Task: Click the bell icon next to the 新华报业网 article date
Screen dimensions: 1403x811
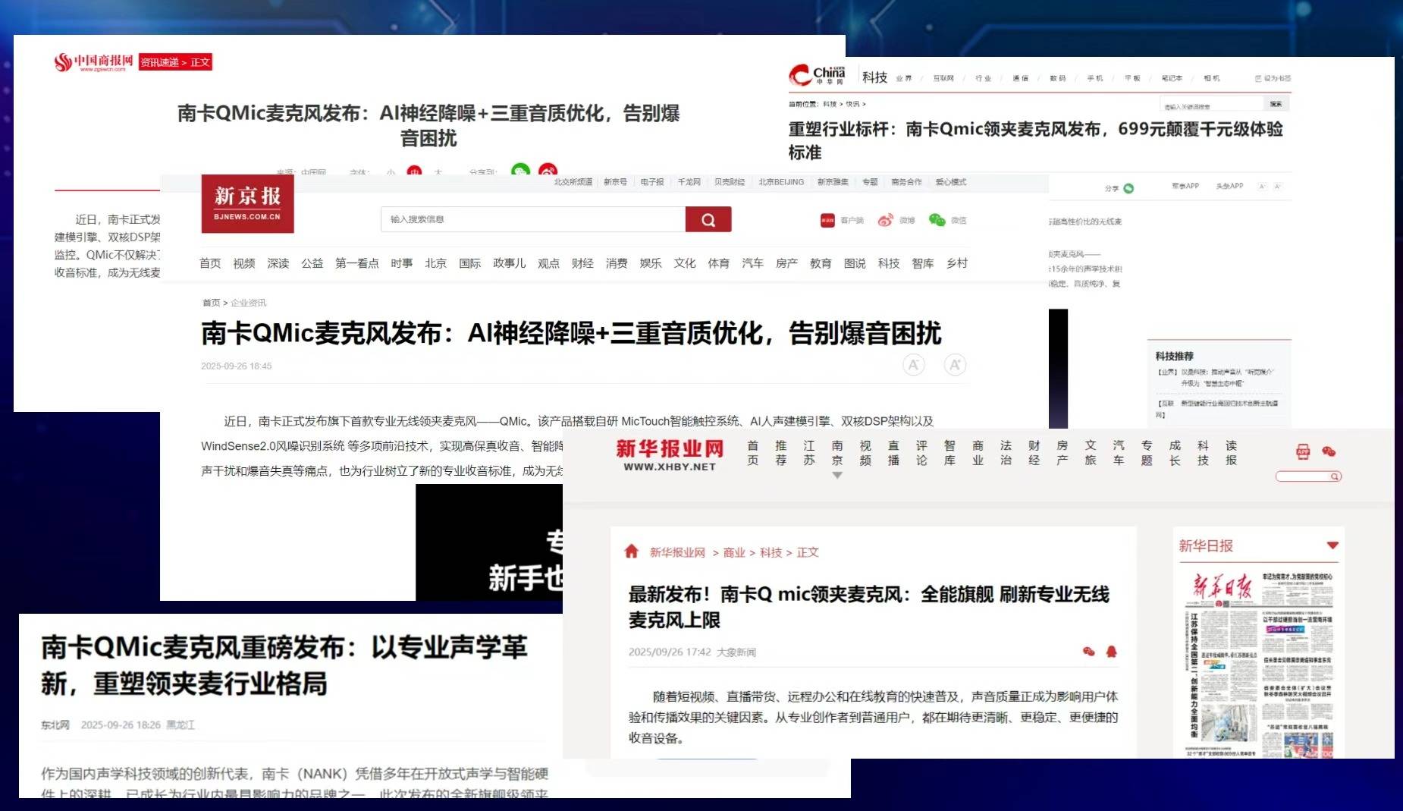Action: [x=1110, y=652]
